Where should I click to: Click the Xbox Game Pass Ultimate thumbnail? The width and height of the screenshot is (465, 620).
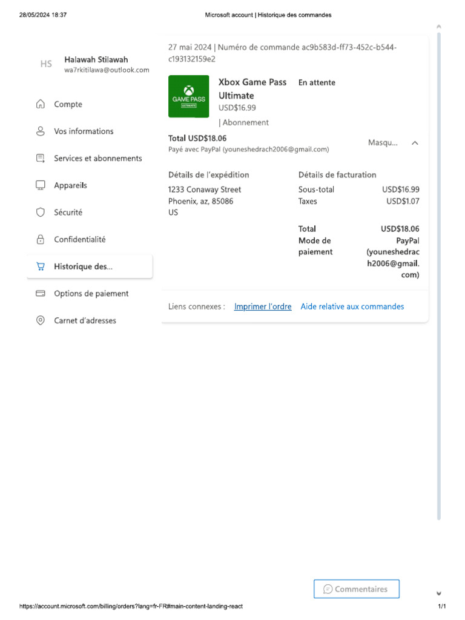coord(189,96)
